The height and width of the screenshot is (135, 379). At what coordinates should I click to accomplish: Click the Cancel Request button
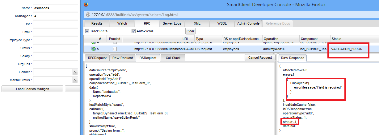pyautogui.click(x=260, y=58)
